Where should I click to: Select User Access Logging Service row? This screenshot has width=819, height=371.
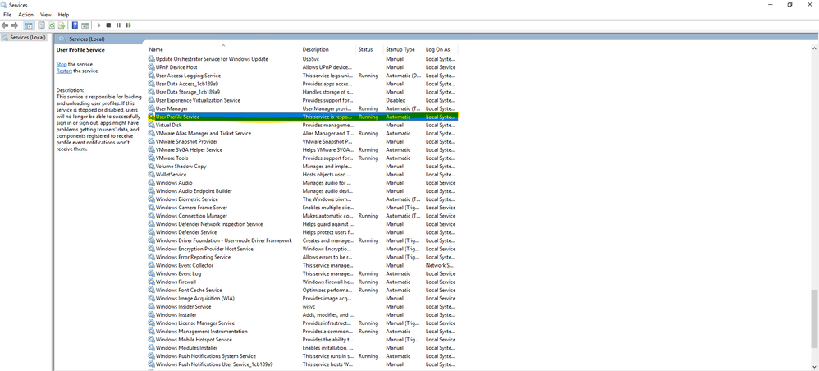(303, 76)
